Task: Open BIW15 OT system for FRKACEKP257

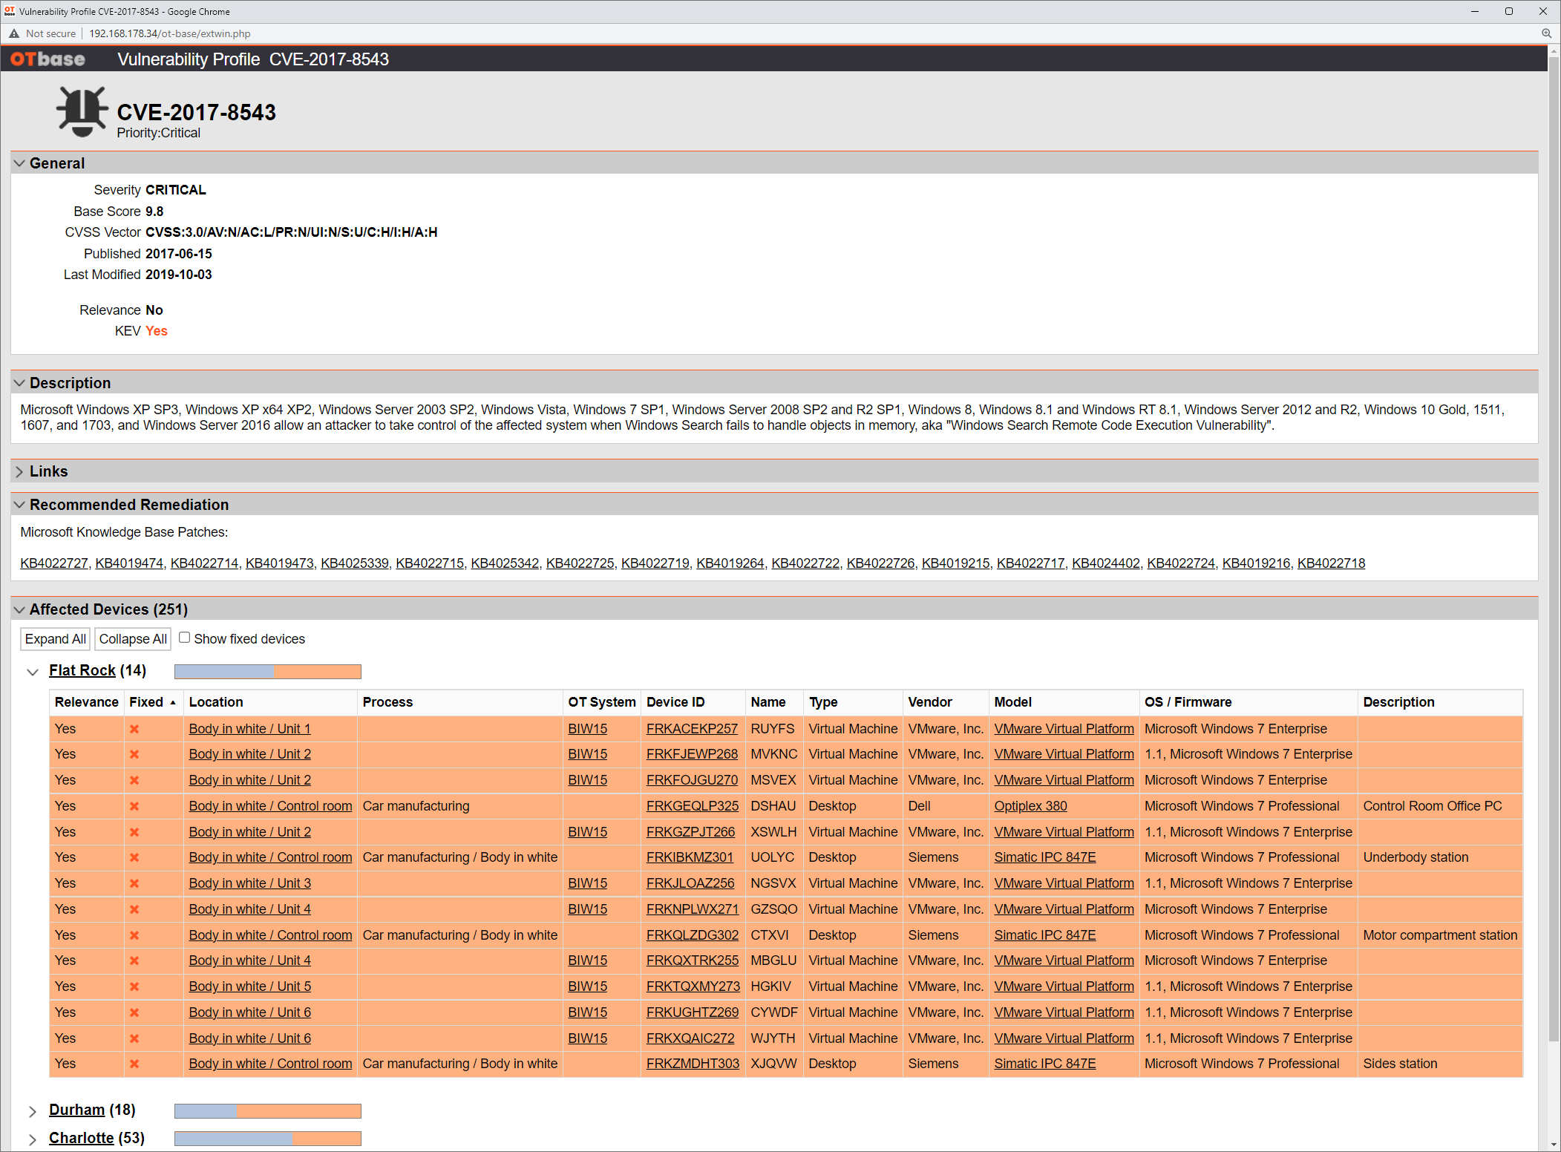Action: pos(587,729)
